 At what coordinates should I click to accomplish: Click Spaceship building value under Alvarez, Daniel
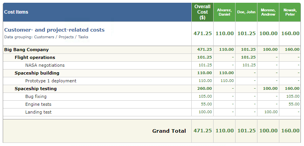tap(227, 73)
